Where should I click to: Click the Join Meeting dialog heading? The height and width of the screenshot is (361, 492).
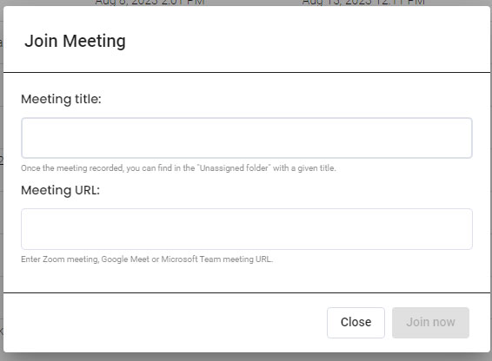76,41
